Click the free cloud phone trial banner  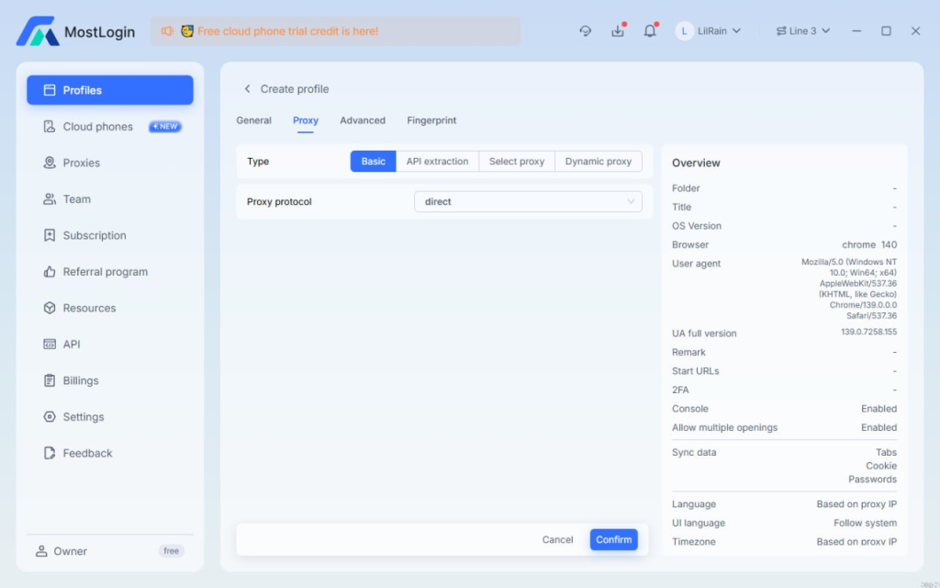[335, 31]
